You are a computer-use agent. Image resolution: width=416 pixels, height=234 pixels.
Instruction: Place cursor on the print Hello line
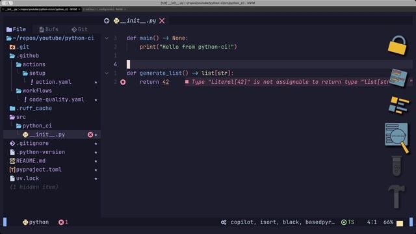coord(188,47)
